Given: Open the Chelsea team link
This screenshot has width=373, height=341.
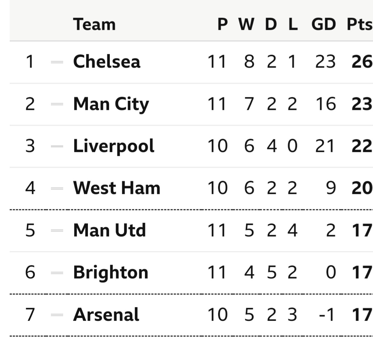Looking at the screenshot, I should (107, 61).
